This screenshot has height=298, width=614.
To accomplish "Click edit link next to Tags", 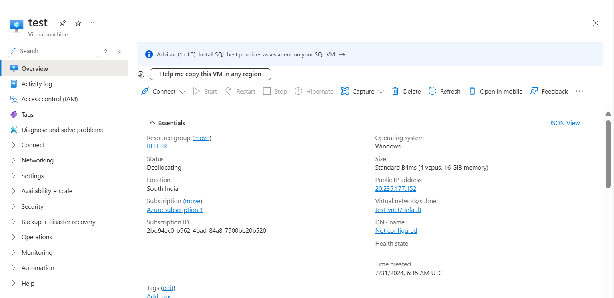I will (x=168, y=288).
